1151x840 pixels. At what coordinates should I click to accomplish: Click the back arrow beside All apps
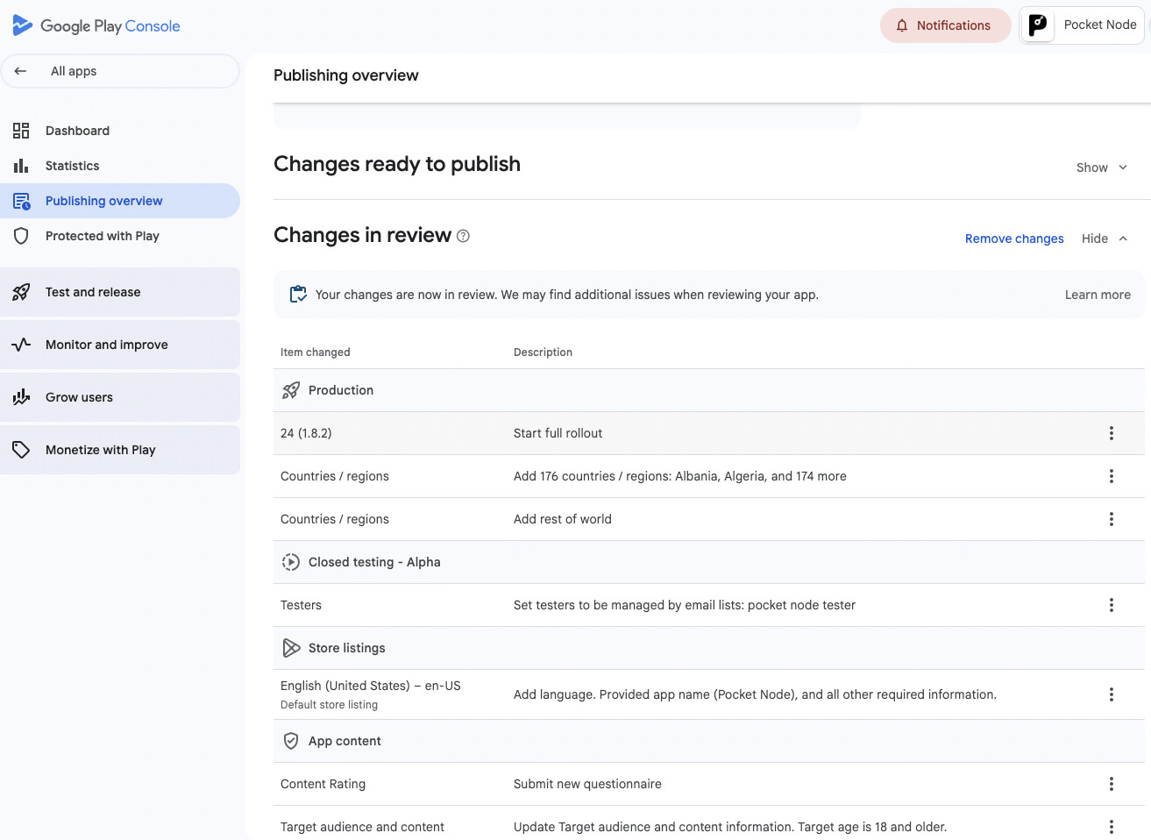[x=21, y=71]
